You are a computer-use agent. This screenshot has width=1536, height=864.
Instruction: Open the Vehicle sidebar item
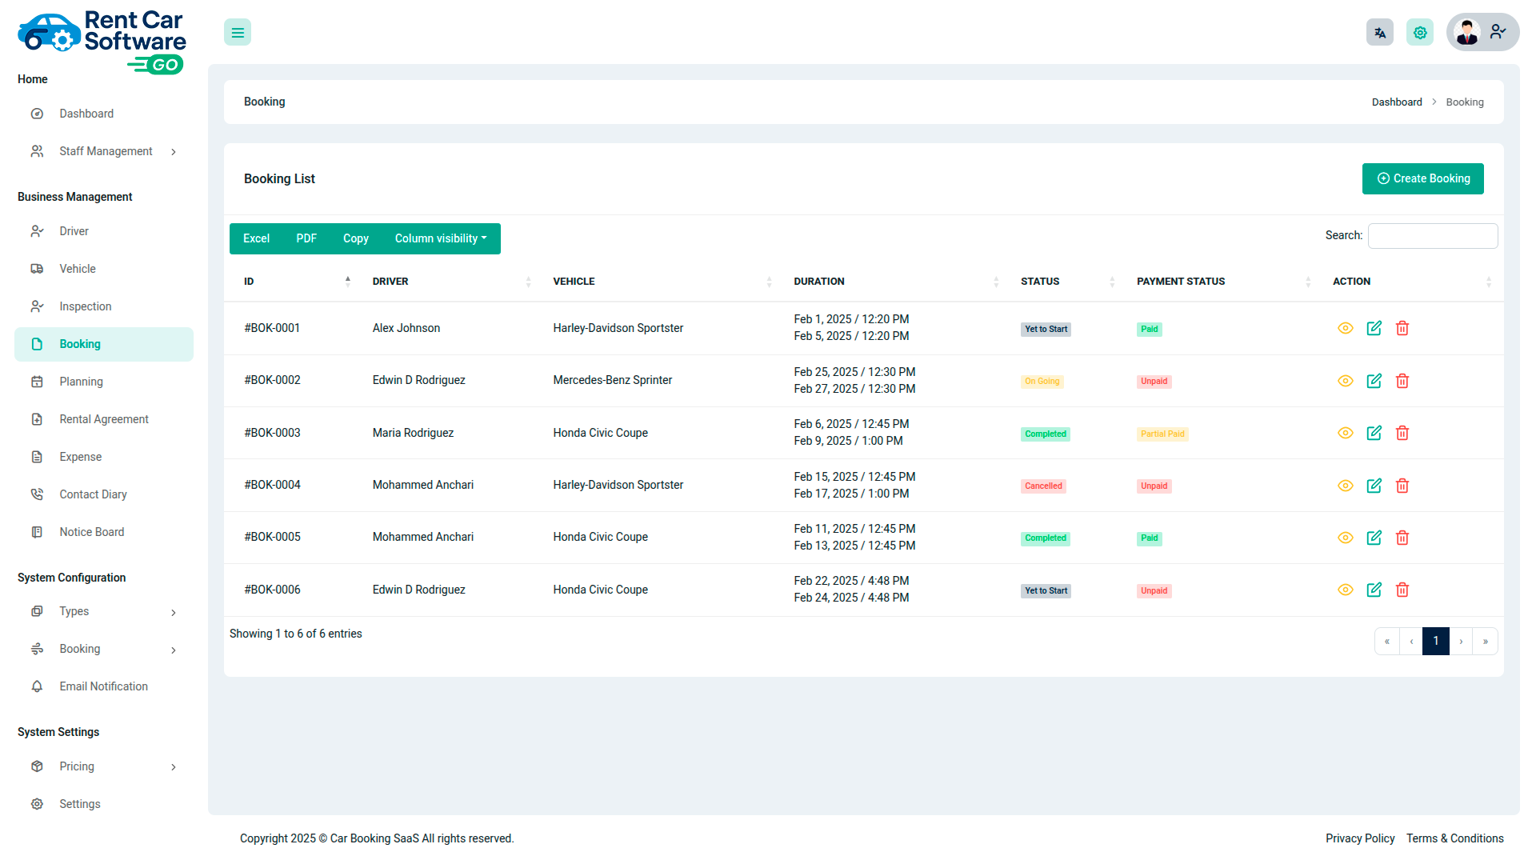pos(104,269)
